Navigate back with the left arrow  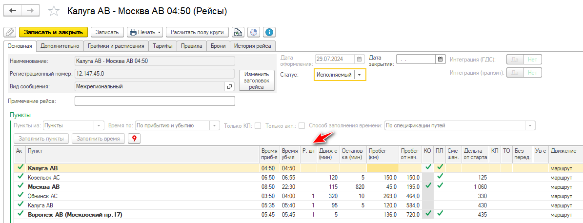click(13, 10)
